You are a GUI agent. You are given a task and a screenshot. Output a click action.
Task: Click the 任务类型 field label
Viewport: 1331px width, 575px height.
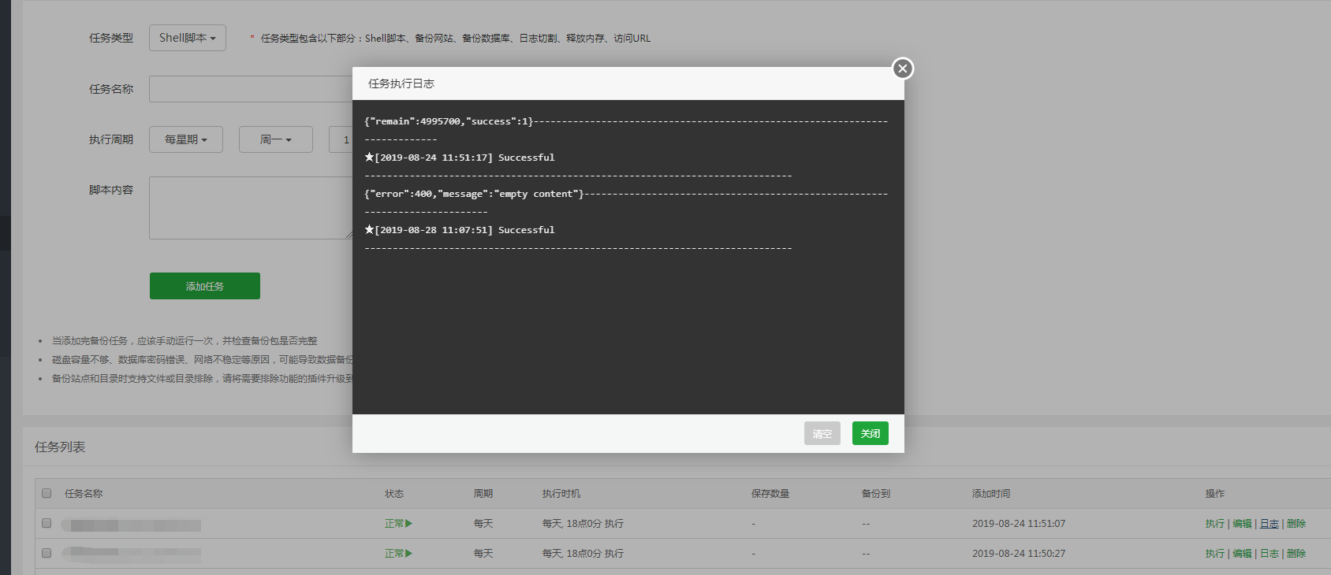point(111,38)
